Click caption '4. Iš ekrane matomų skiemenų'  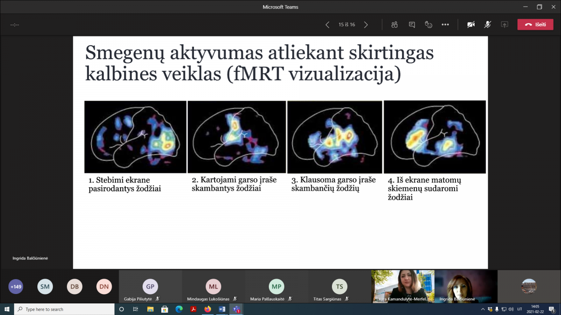coord(424,184)
